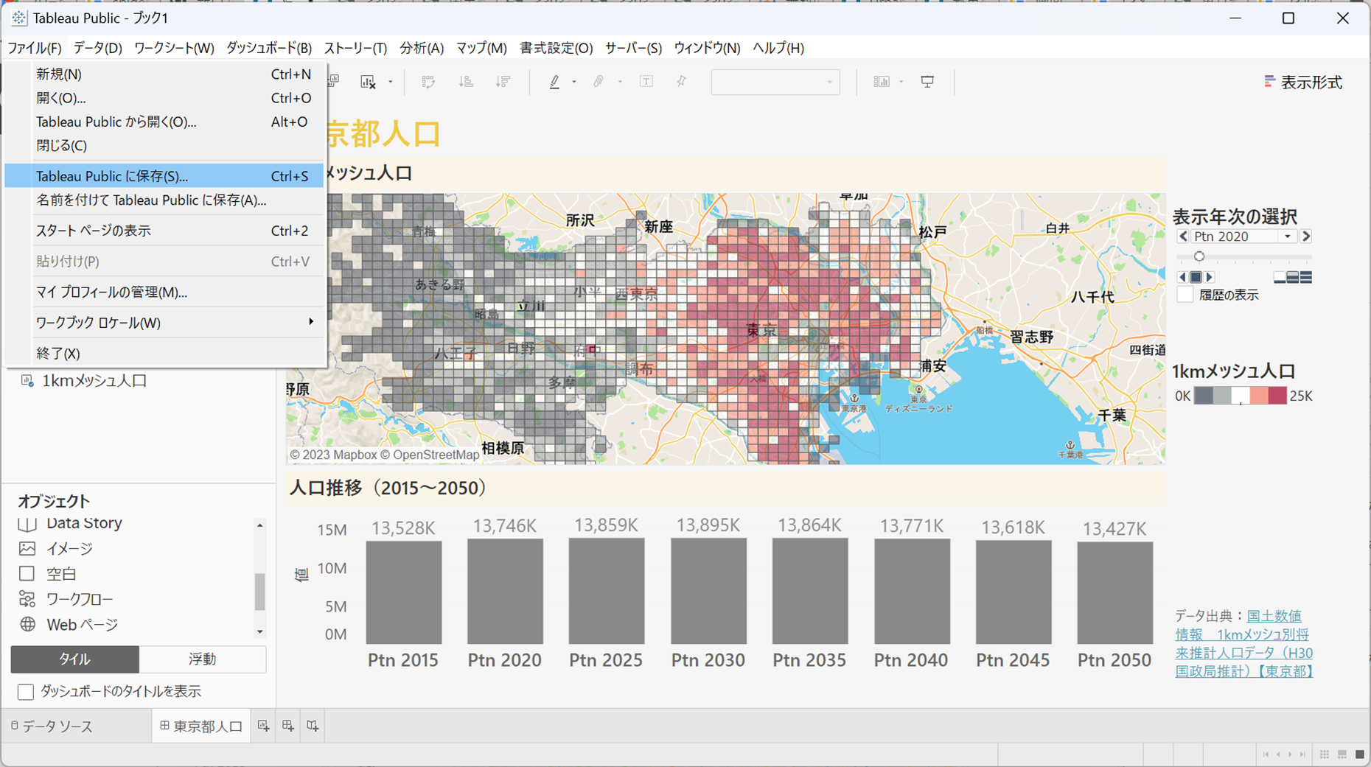Activate the Highlight pen tool on the toolbar

554,81
